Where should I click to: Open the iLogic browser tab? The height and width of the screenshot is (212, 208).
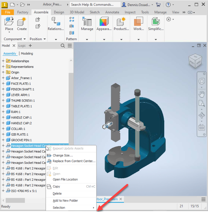click(22, 46)
